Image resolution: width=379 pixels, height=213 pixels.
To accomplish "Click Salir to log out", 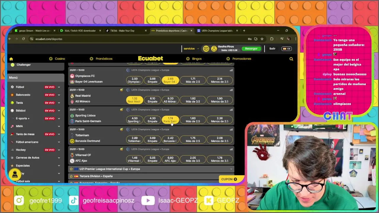I will (x=272, y=49).
